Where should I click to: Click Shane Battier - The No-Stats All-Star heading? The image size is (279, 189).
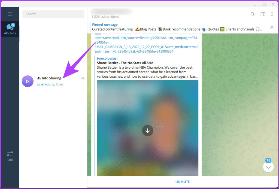125,63
